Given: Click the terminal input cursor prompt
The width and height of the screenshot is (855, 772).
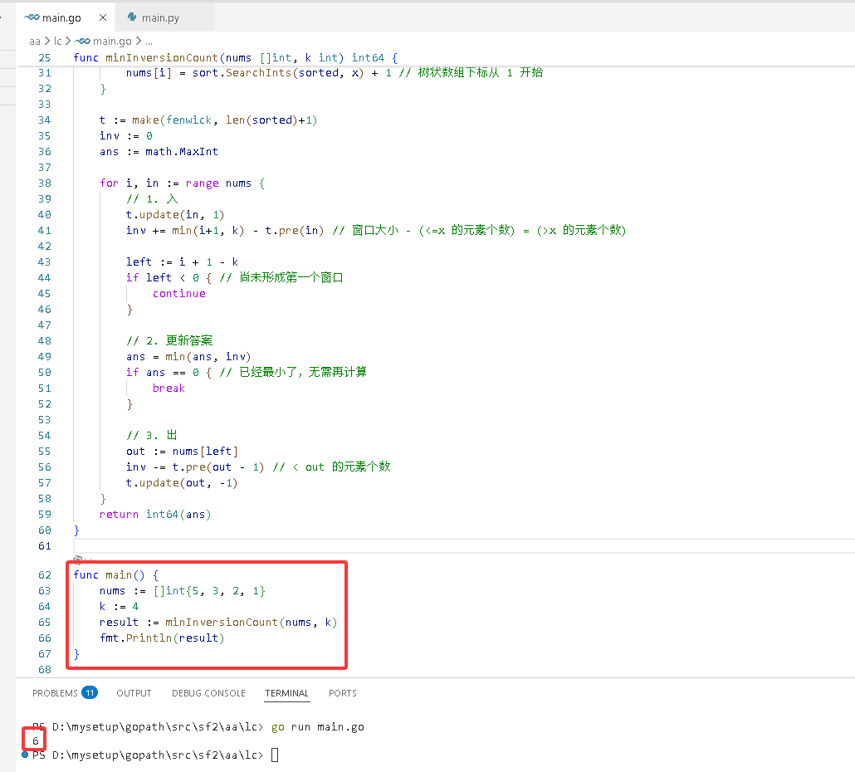Looking at the screenshot, I should [275, 755].
